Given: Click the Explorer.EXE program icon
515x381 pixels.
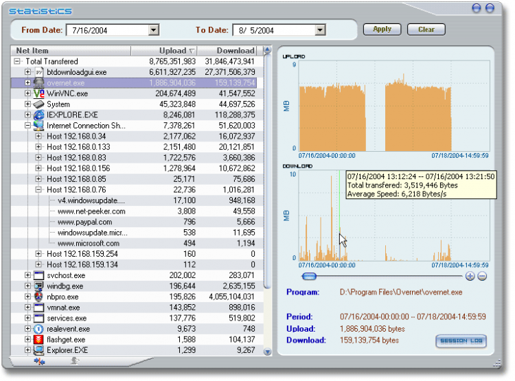Looking at the screenshot, I should pos(39,350).
